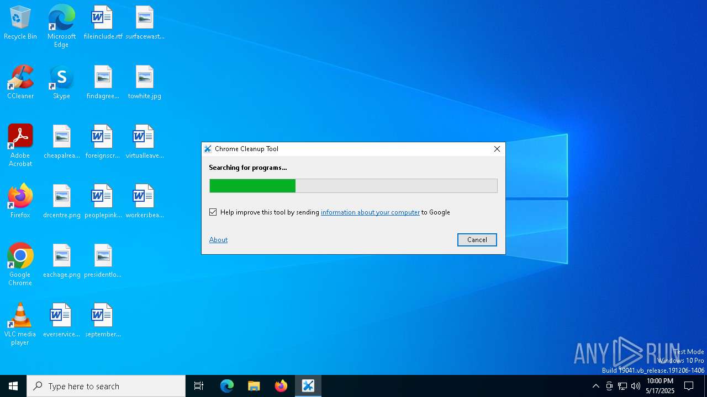Image resolution: width=707 pixels, height=397 pixels.
Task: Select the cheapalrea... image file on desktop
Action: click(x=61, y=142)
